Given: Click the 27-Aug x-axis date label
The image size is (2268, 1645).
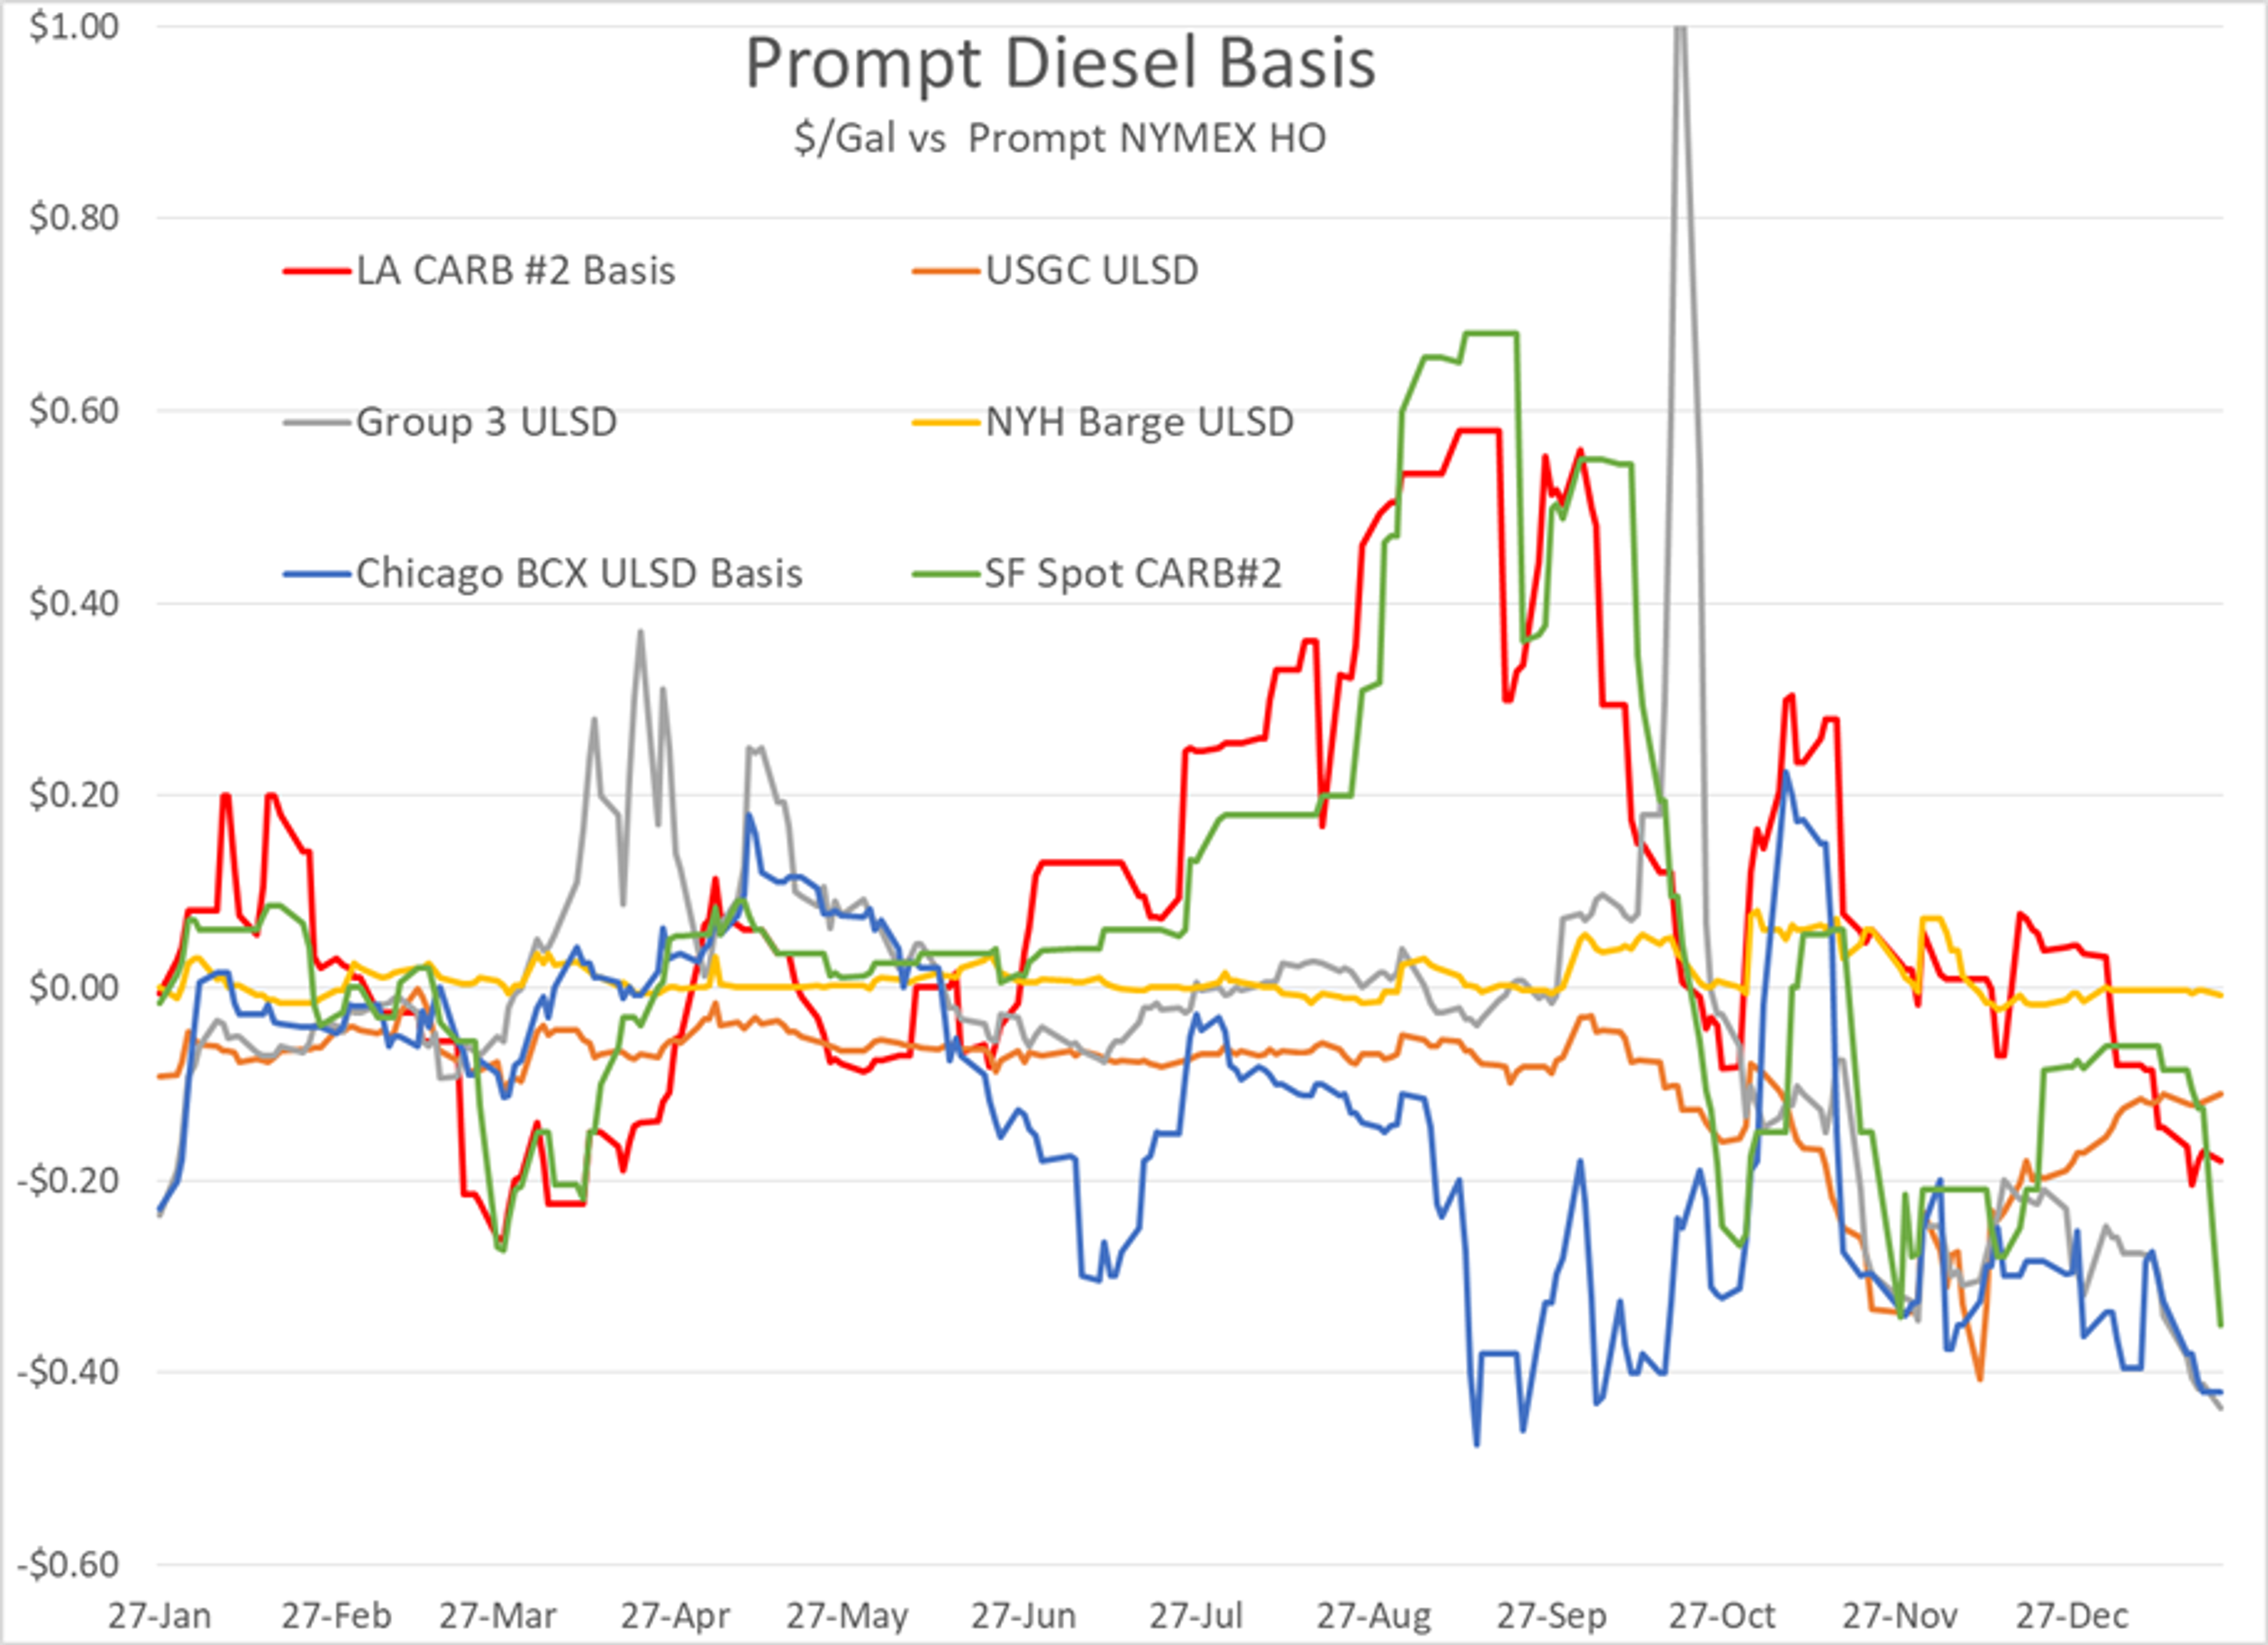Looking at the screenshot, I should [1373, 1615].
